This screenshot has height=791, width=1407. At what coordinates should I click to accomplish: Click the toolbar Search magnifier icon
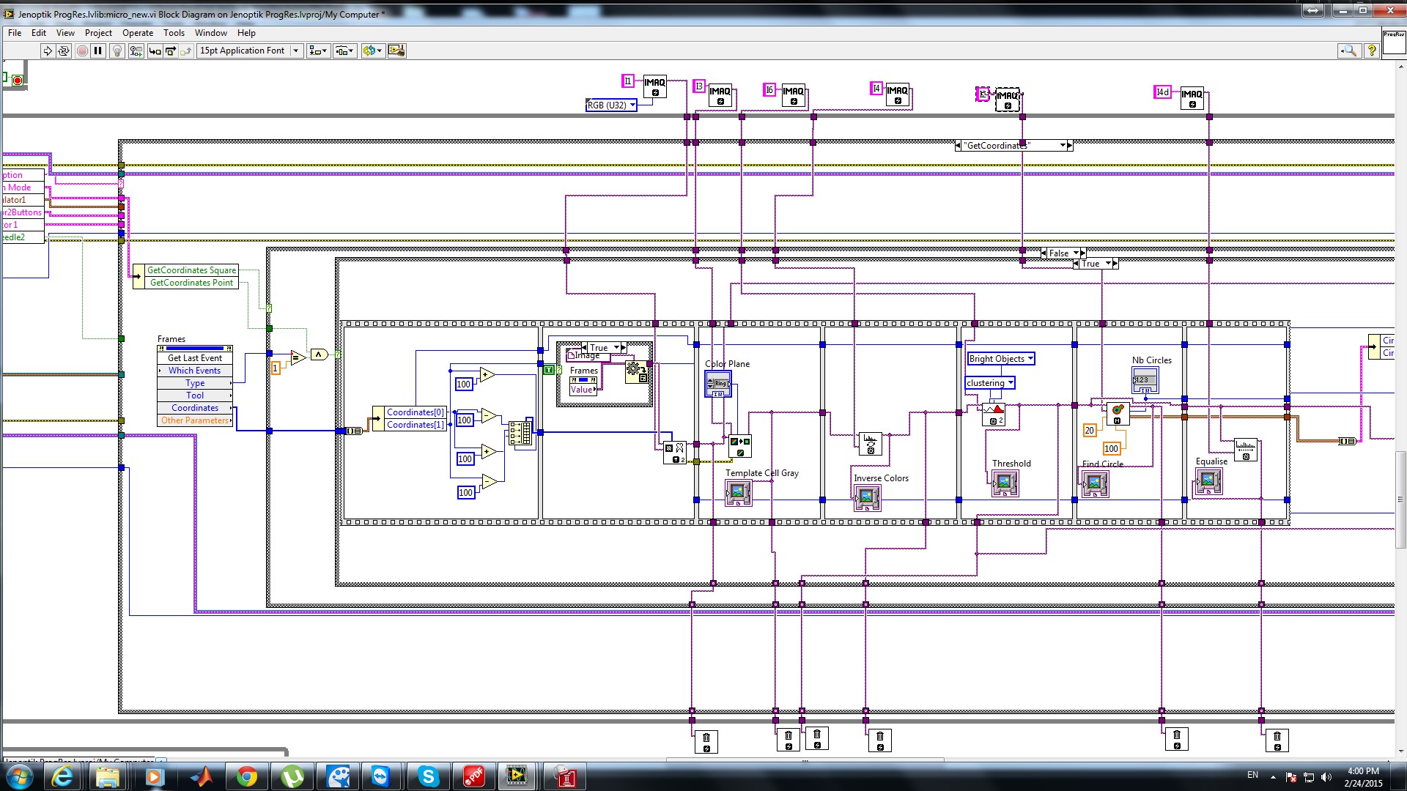(x=1348, y=51)
